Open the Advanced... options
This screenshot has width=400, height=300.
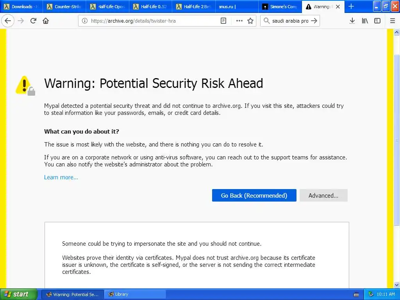323,195
